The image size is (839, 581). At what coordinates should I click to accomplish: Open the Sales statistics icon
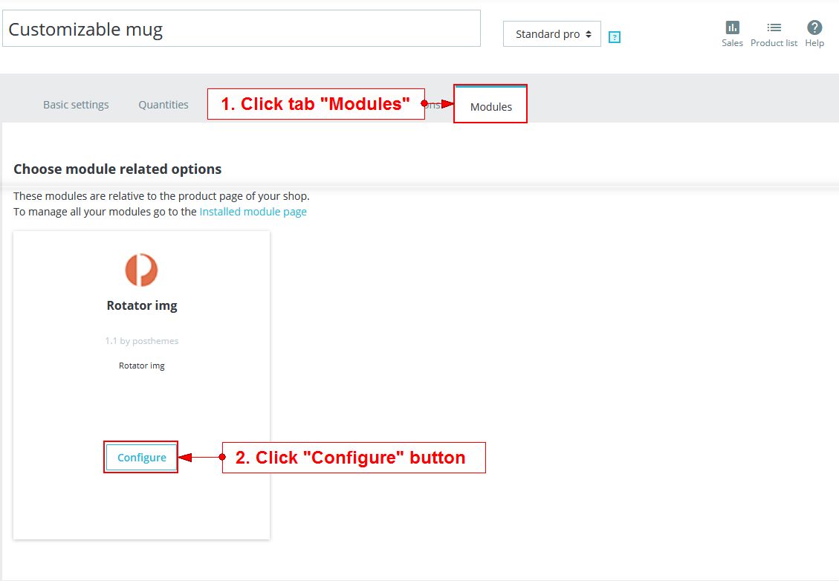point(732,28)
